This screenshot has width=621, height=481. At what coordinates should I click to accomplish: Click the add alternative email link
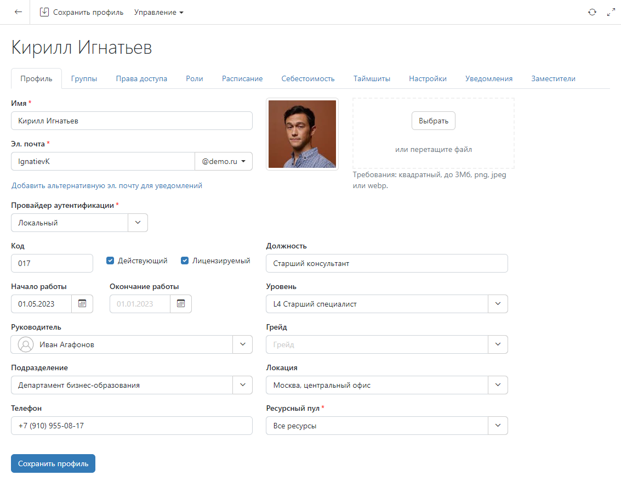coord(107,185)
